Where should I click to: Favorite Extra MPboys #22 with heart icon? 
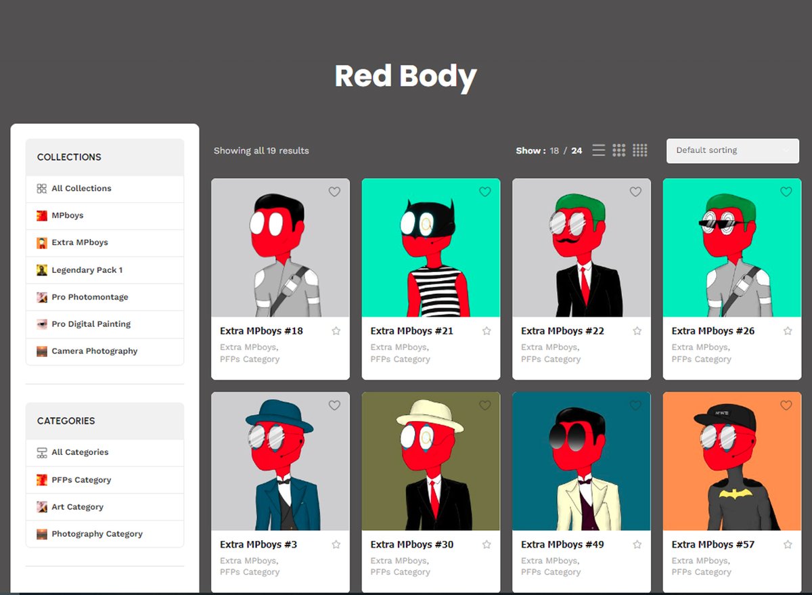635,192
